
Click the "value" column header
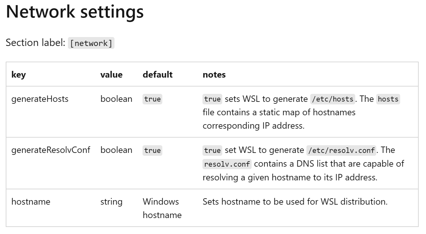point(111,75)
